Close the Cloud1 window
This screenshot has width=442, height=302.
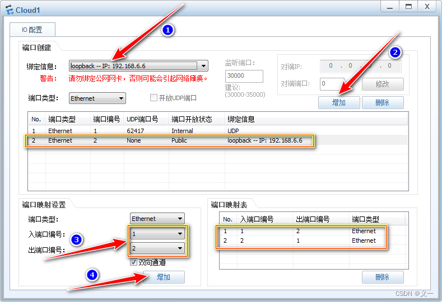click(x=427, y=7)
